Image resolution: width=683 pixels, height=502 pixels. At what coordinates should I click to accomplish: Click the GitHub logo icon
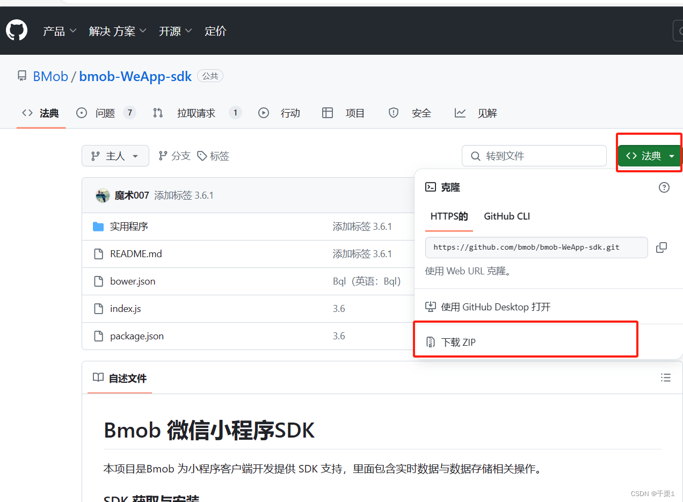[x=17, y=30]
